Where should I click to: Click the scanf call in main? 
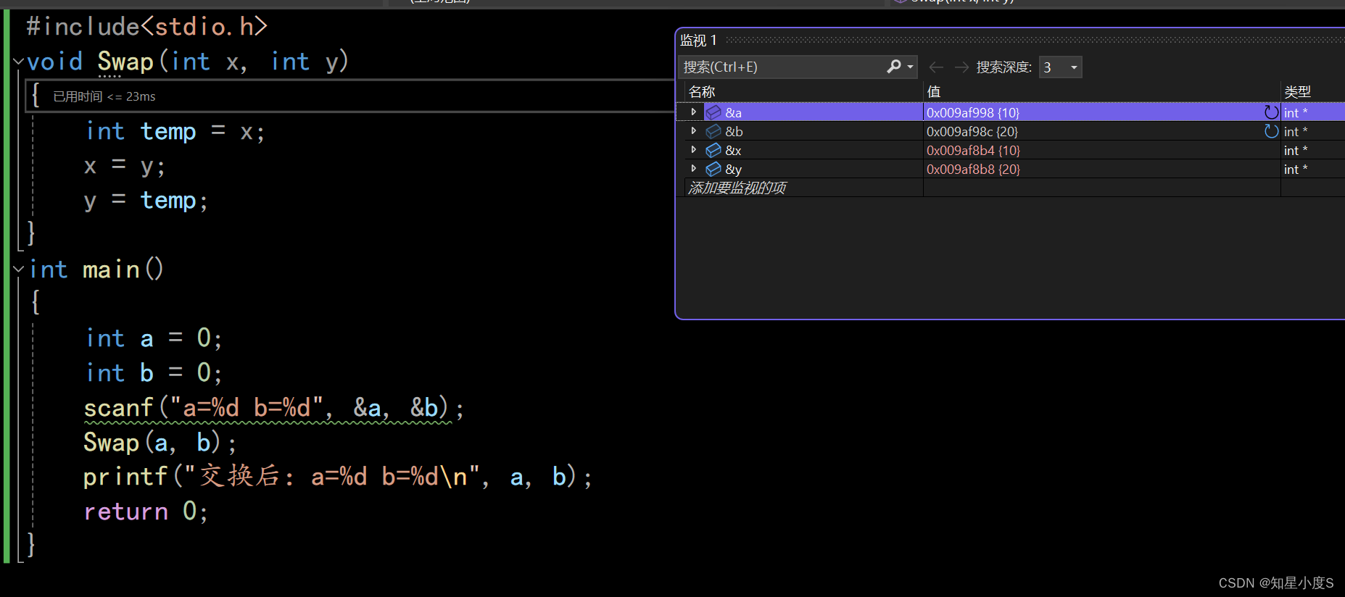coord(274,408)
